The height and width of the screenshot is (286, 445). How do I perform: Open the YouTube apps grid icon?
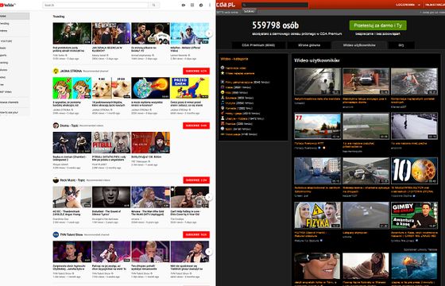tap(192, 5)
